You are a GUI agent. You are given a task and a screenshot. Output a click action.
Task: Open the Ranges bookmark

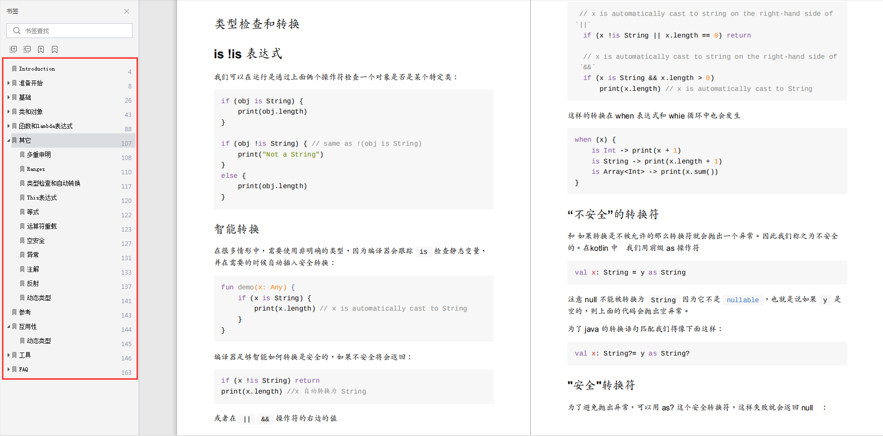coord(36,169)
